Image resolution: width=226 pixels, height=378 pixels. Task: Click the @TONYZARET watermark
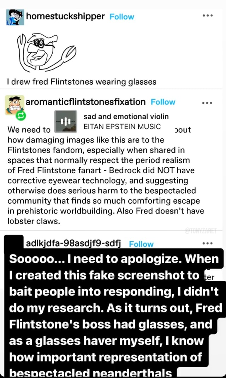pyautogui.click(x=200, y=229)
